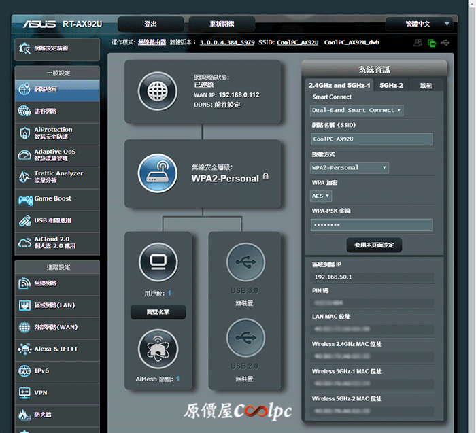
Task: Click apply settings button under WPA-PSK key
Action: (374, 245)
